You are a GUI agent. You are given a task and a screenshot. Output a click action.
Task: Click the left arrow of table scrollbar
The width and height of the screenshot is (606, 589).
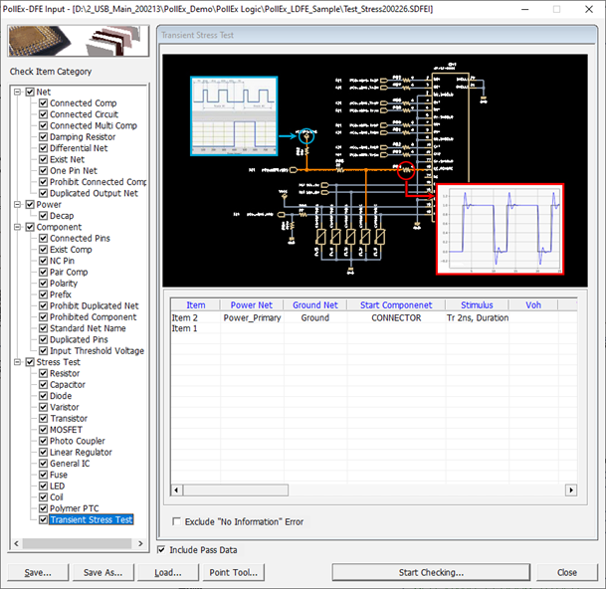click(177, 490)
